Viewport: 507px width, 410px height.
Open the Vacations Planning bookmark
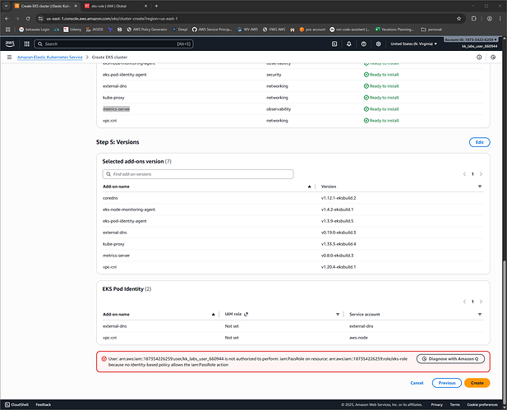394,30
